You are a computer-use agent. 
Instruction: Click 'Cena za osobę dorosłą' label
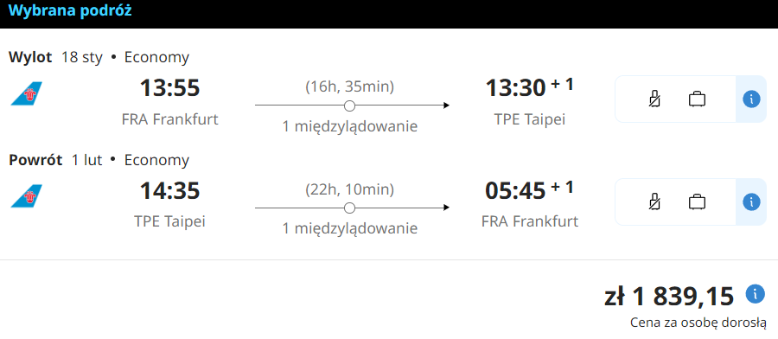(698, 323)
